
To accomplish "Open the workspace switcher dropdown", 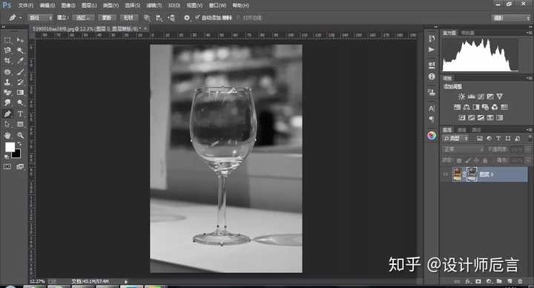I will click(x=510, y=18).
